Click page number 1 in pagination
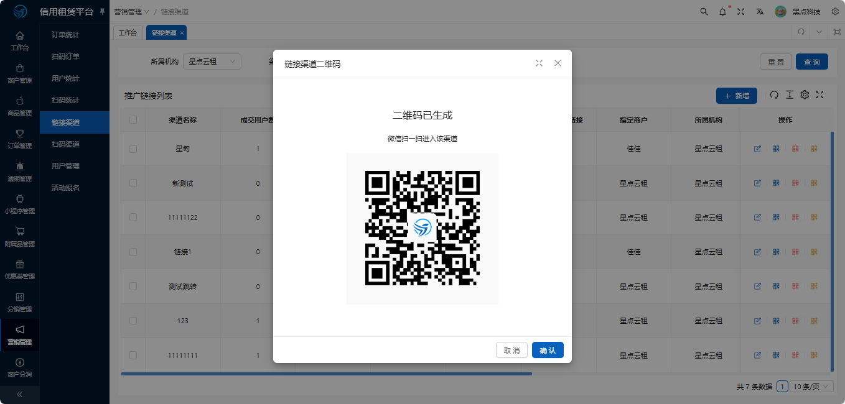This screenshot has height=404, width=845. point(782,387)
